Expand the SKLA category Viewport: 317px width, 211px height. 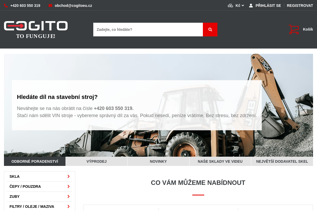click(40, 176)
